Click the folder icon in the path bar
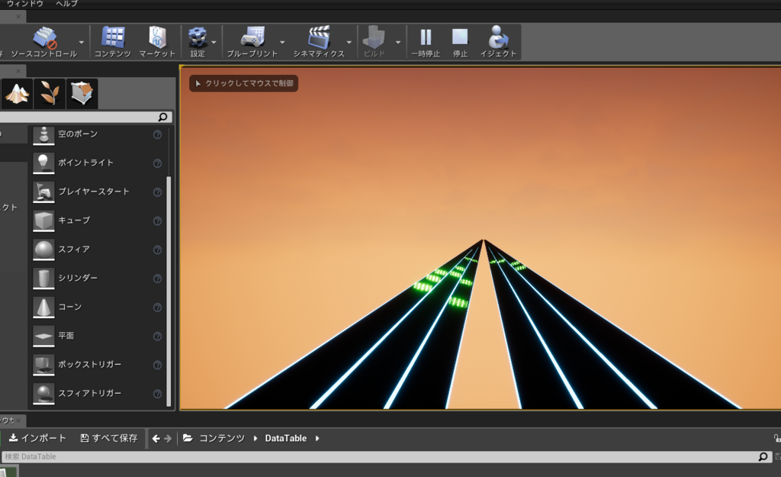Viewport: 781px width, 477px height. (188, 438)
